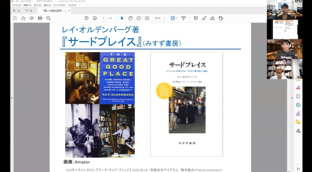Open the ヘルプ(H) menu
This screenshot has height=172, width=312.
72,5
